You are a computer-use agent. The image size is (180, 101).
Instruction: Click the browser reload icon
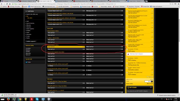(7, 4)
